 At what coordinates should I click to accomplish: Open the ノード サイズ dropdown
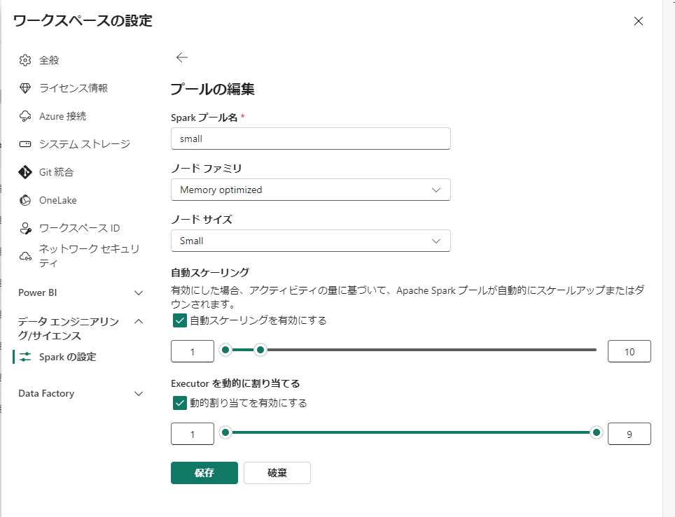tap(310, 241)
